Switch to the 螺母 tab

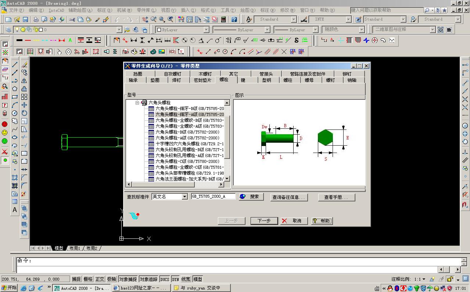pyautogui.click(x=309, y=80)
